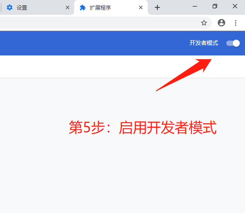The image size is (245, 213).
Task: Close the Chrome window
Action: (235, 6)
